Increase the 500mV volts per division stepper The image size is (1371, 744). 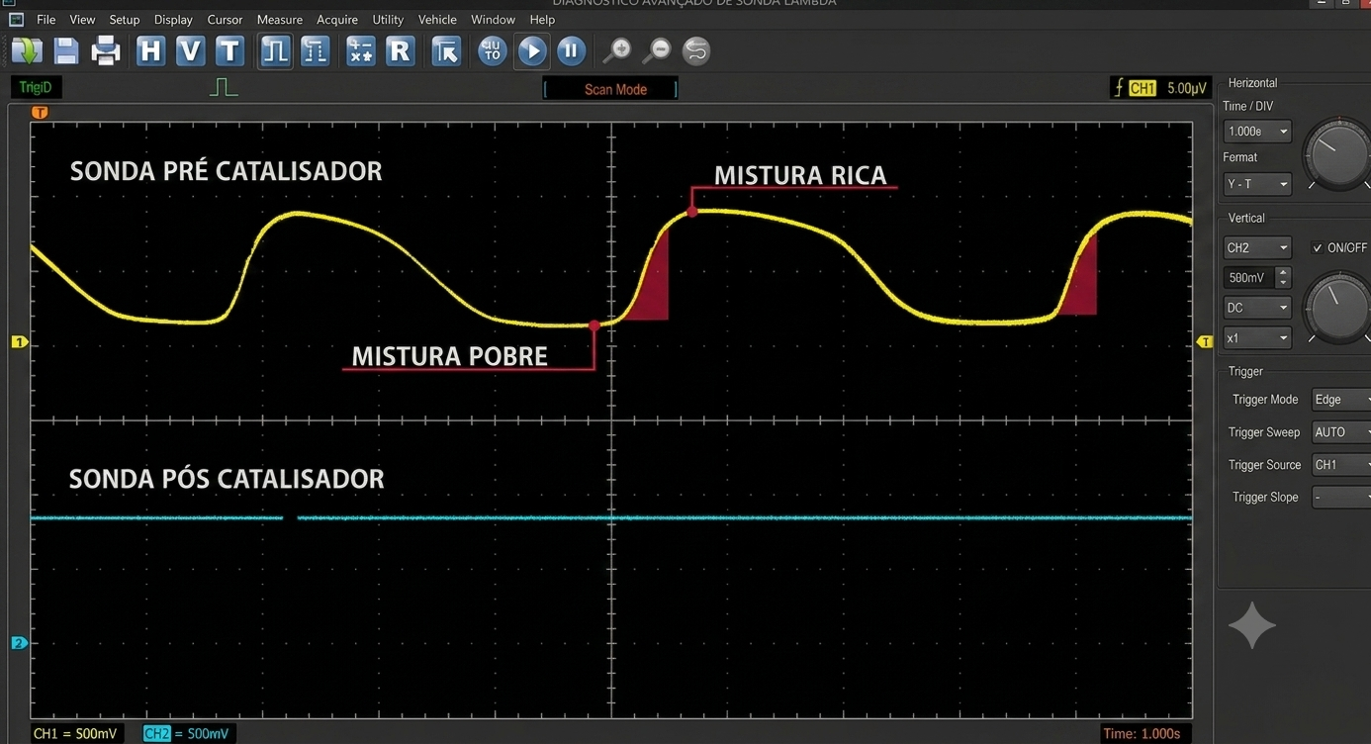coord(1283,272)
